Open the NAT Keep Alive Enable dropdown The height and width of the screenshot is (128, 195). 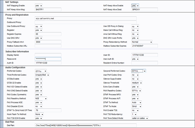pos(135,6)
